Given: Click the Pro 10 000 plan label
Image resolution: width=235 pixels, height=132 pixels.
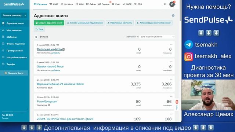Looking at the screenshot, I should 7,115.
